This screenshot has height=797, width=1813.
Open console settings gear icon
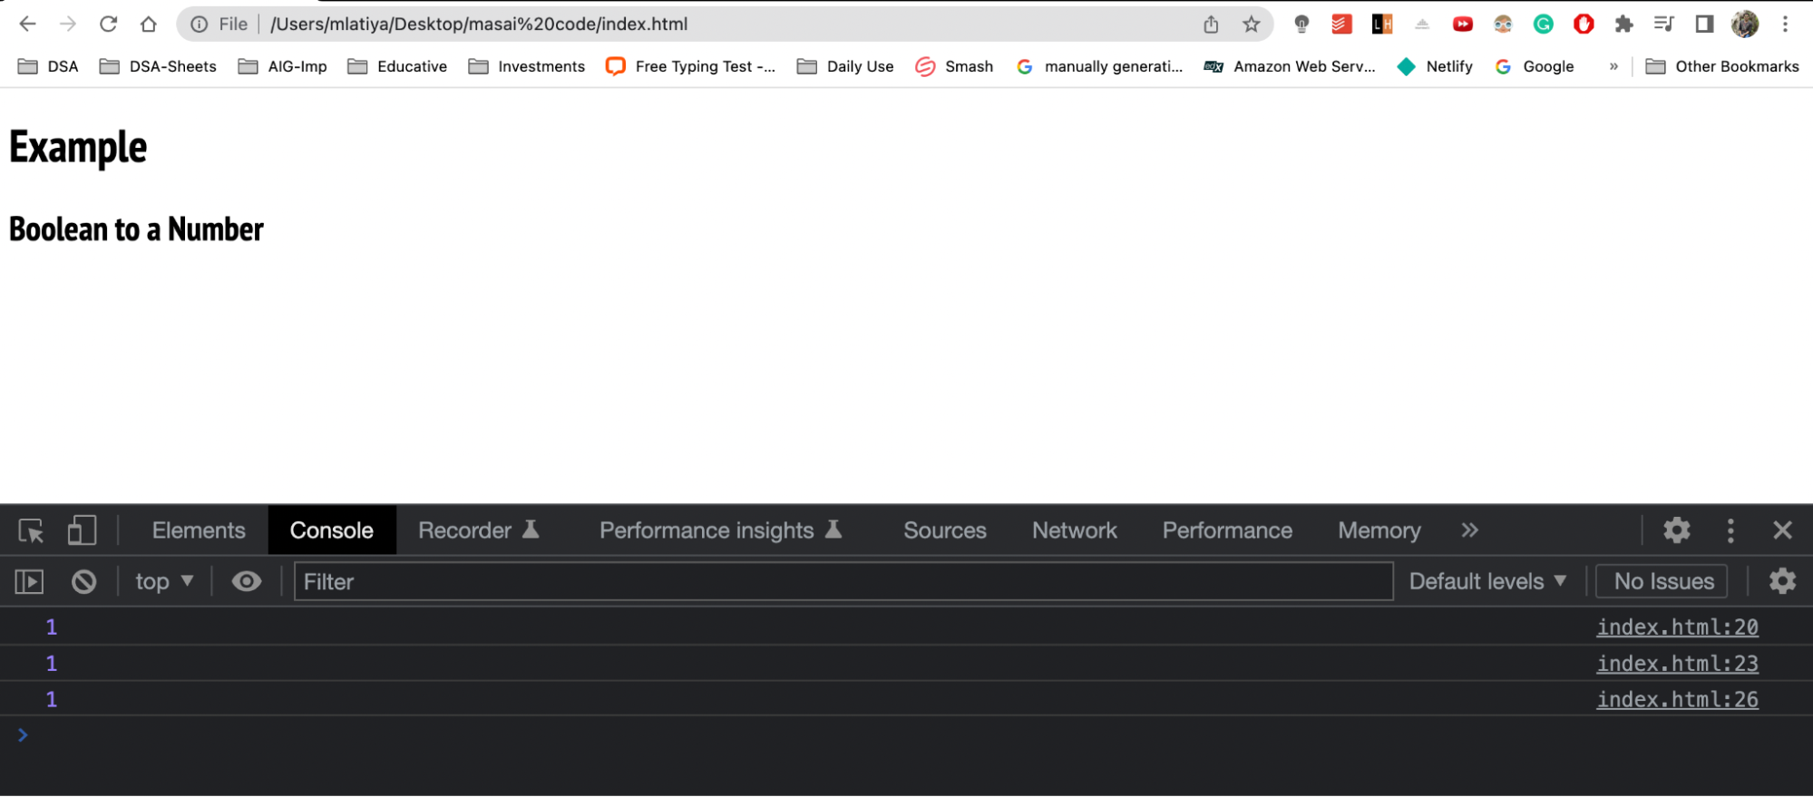[x=1782, y=581]
